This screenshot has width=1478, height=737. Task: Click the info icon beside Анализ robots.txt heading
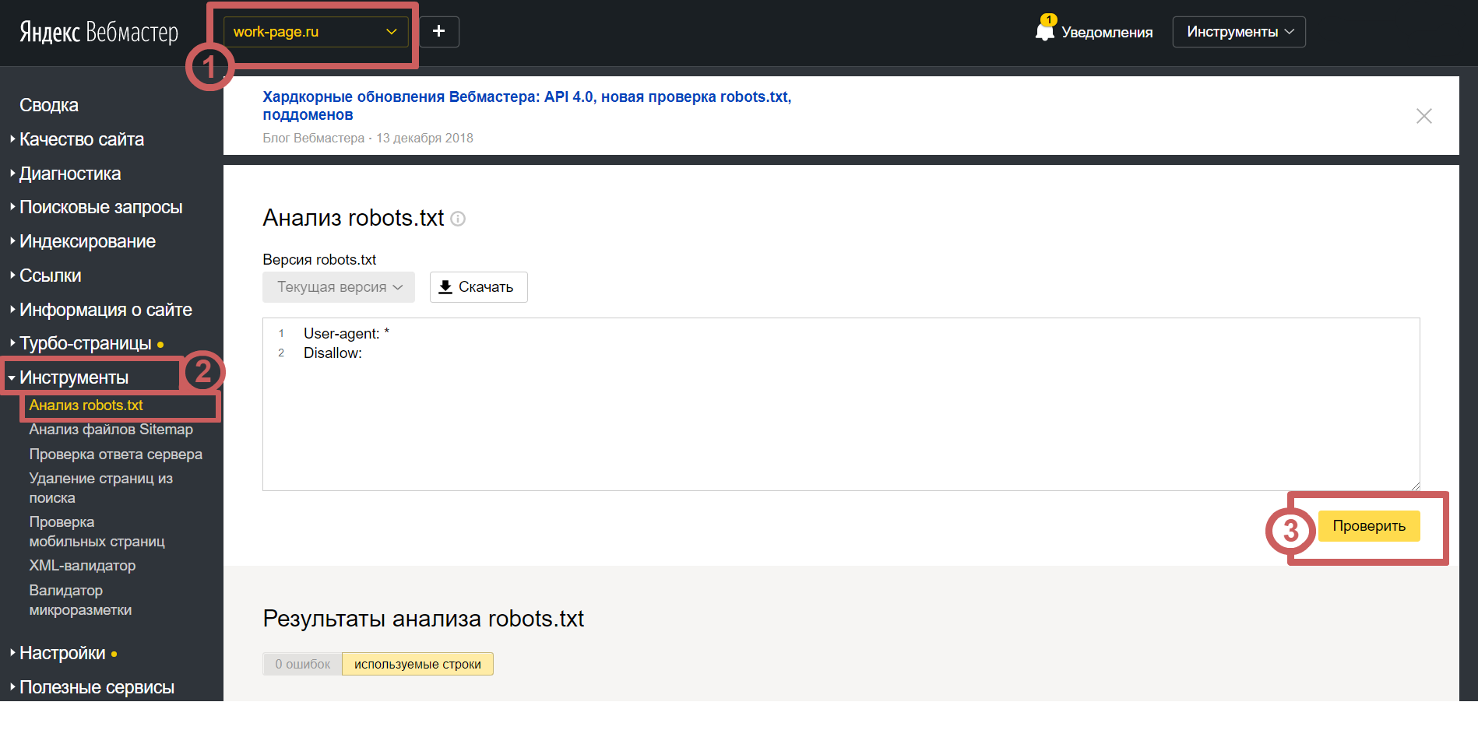point(459,219)
